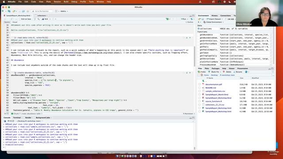Screen dimensions: 283x159
Task: Check the box next to documentation.pdf
Action: (199, 84)
